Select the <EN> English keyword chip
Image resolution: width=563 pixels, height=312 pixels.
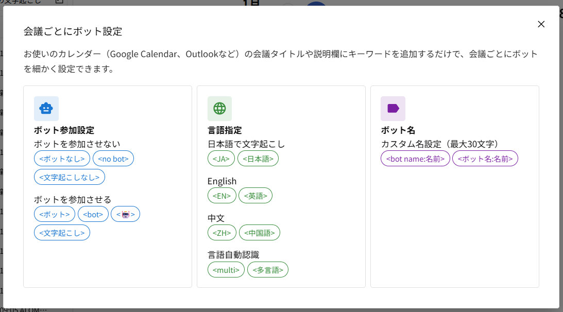pos(221,196)
